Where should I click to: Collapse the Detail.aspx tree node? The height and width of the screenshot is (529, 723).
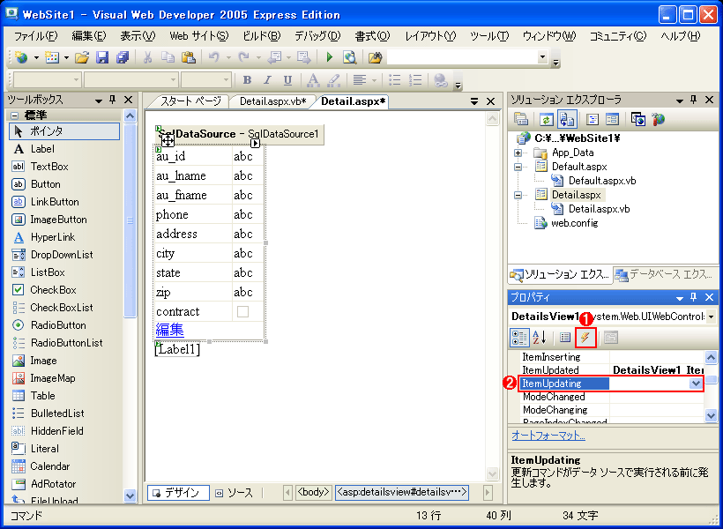(518, 195)
